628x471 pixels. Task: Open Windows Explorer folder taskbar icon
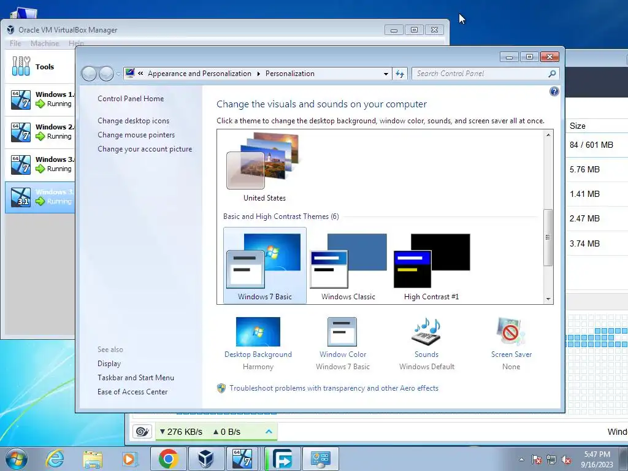pos(93,459)
